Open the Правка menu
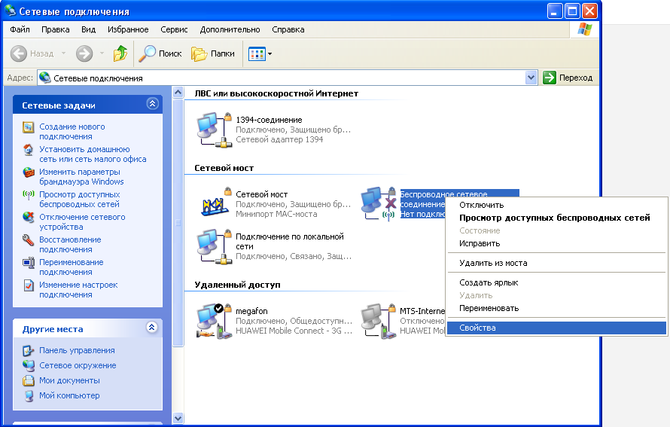The image size is (670, 427). [55, 29]
